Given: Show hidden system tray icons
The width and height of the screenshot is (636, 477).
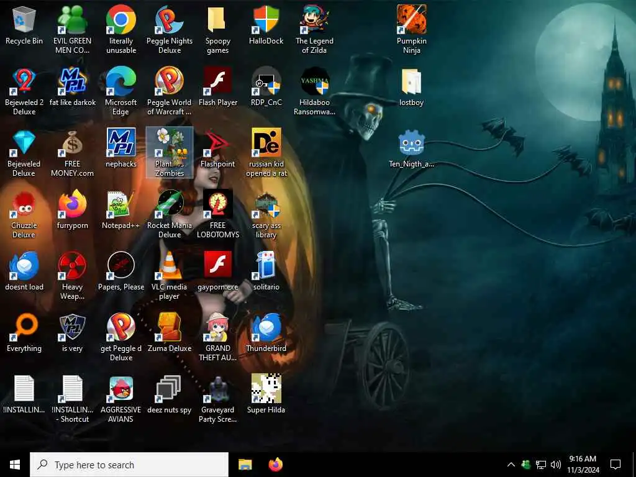Looking at the screenshot, I should coord(511,465).
